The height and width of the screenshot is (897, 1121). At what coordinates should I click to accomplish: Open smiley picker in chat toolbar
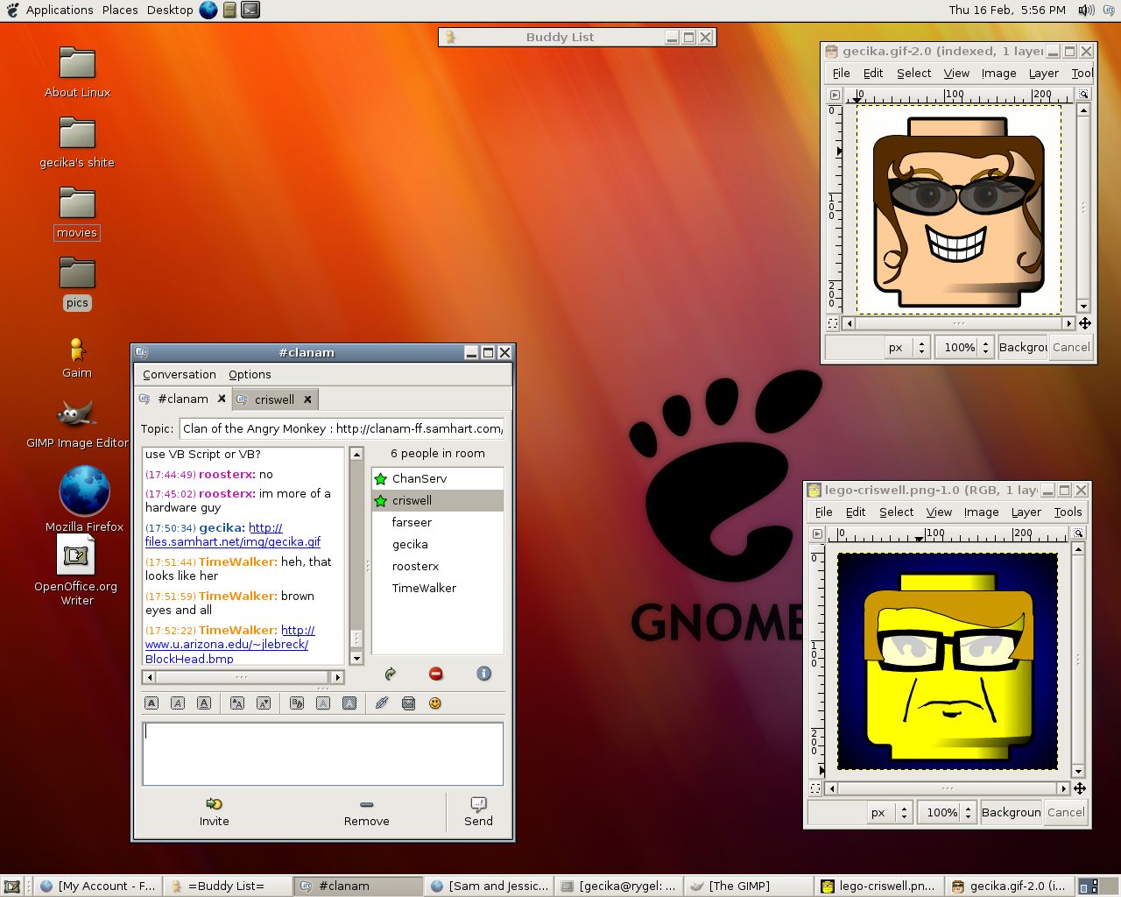(435, 703)
